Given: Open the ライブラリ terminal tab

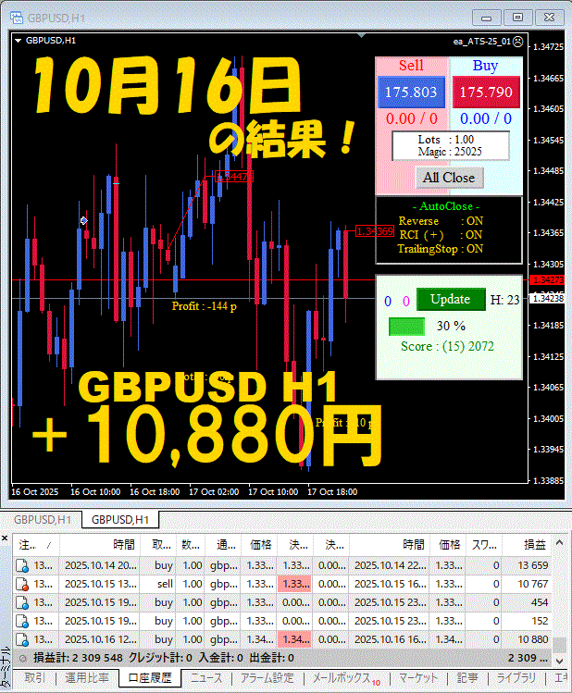Looking at the screenshot, I should coord(516,678).
